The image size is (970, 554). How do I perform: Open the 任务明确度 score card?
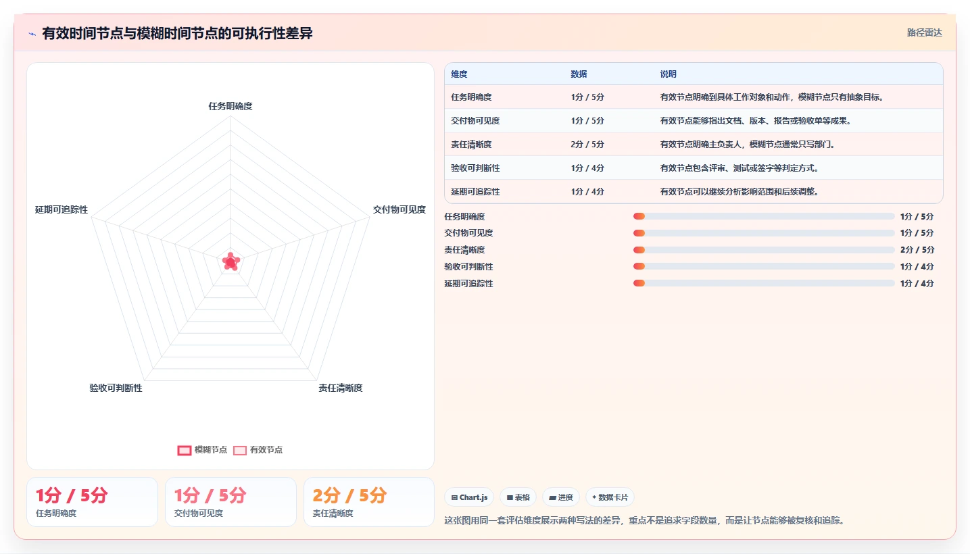[x=92, y=502]
